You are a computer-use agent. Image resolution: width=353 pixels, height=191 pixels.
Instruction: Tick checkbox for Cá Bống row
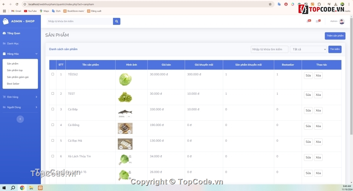point(53,125)
